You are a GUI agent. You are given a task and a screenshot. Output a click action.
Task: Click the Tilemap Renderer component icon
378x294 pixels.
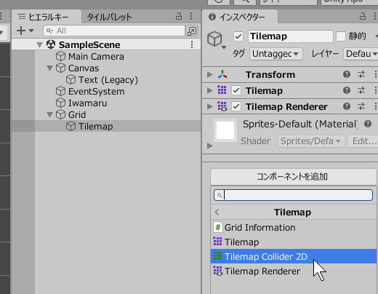point(222,106)
